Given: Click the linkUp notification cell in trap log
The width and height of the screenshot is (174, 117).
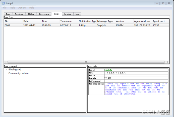Looking at the screenshot, I should [82, 25].
